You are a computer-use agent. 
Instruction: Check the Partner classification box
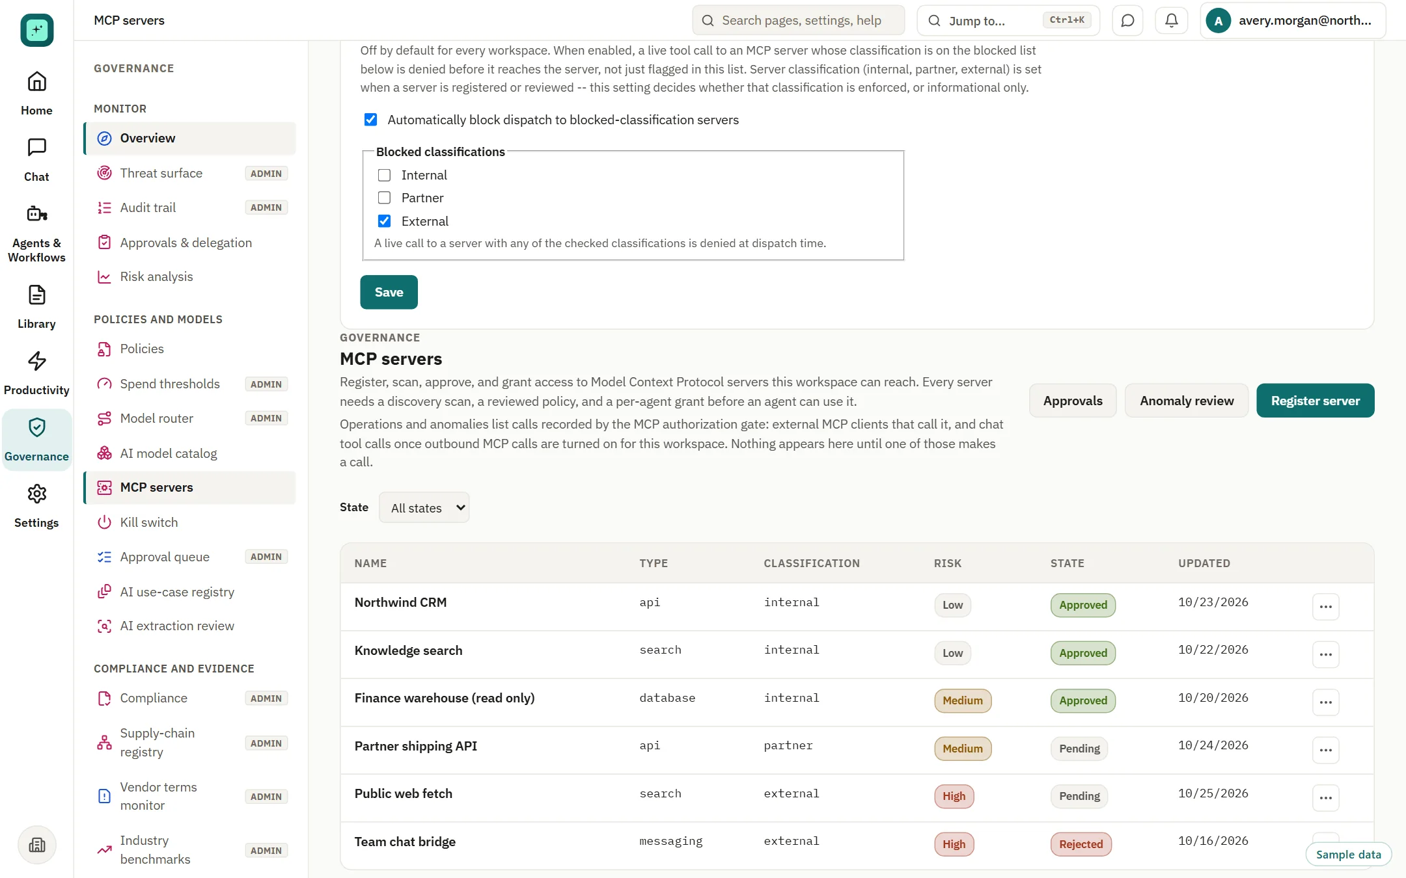click(x=384, y=198)
